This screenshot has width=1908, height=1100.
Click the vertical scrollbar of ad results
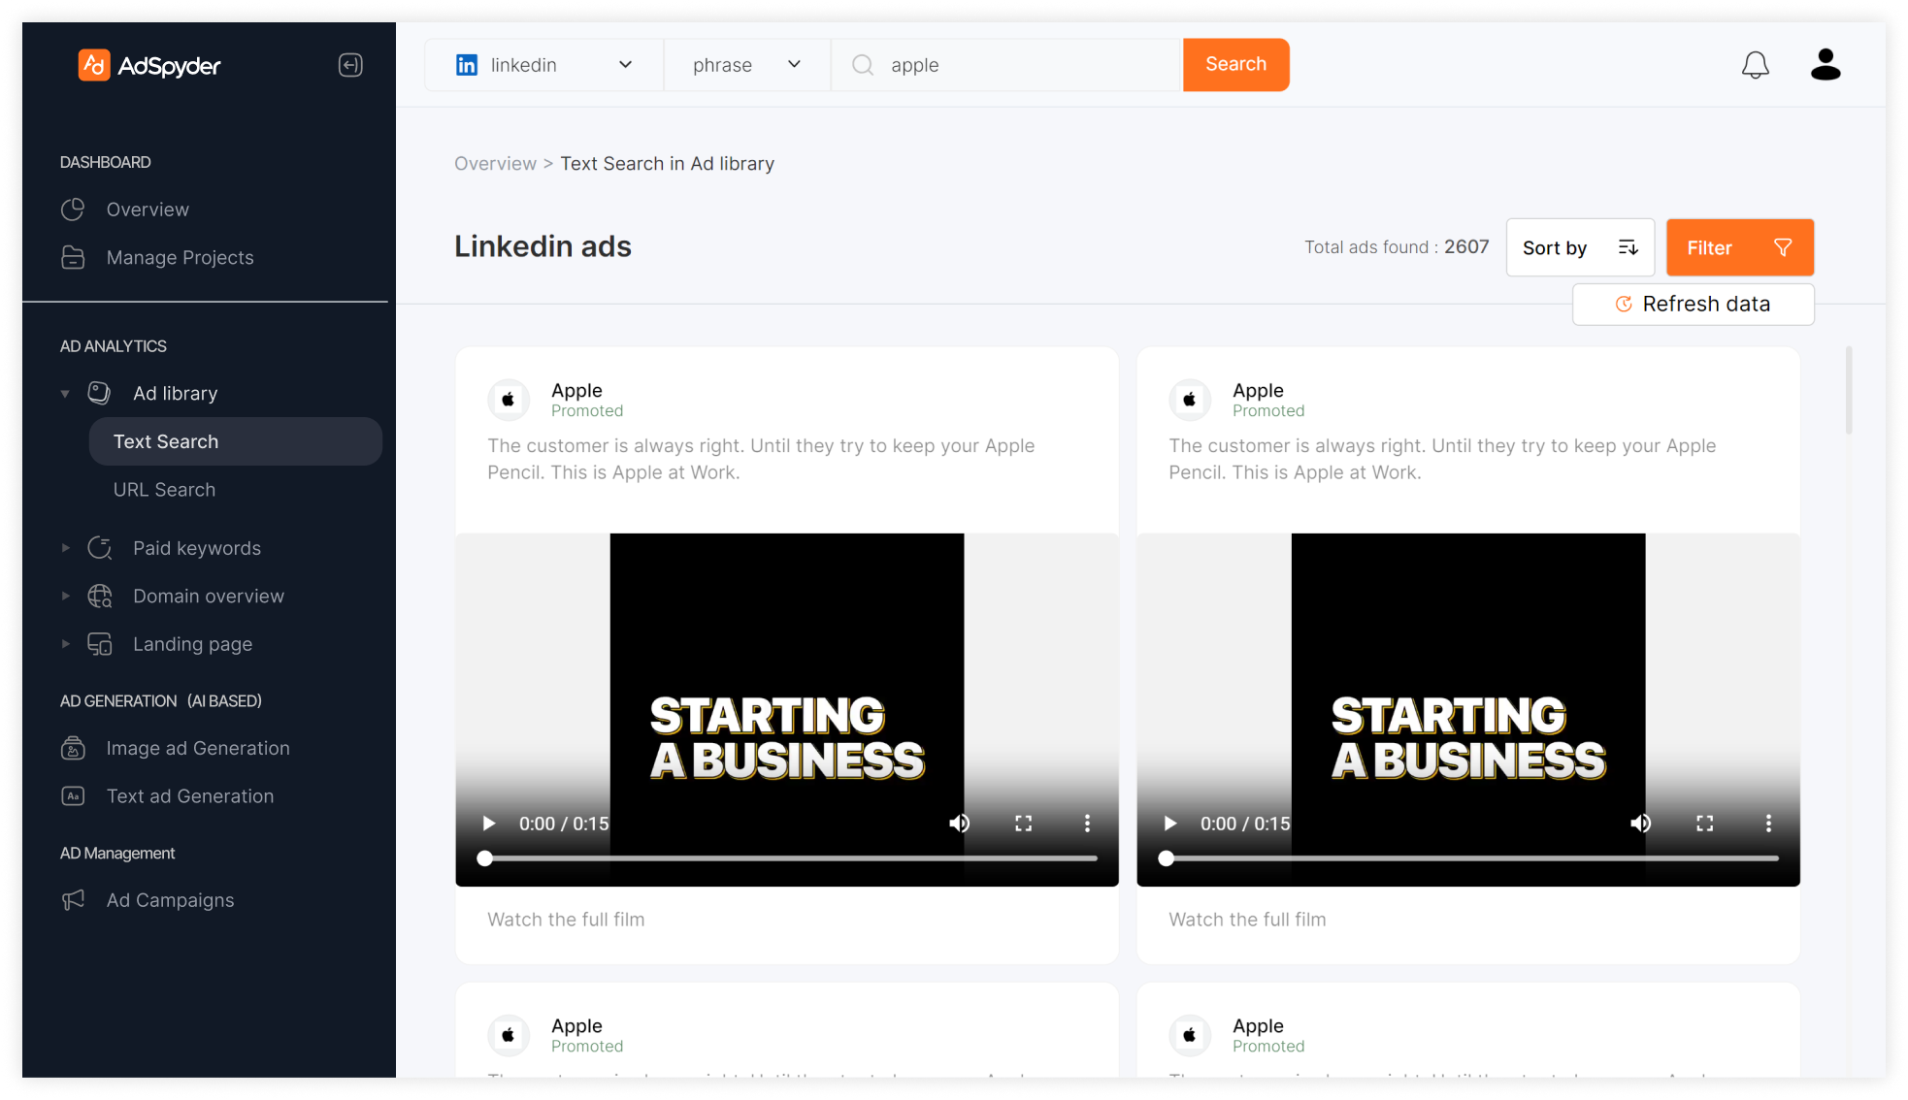(x=1848, y=391)
